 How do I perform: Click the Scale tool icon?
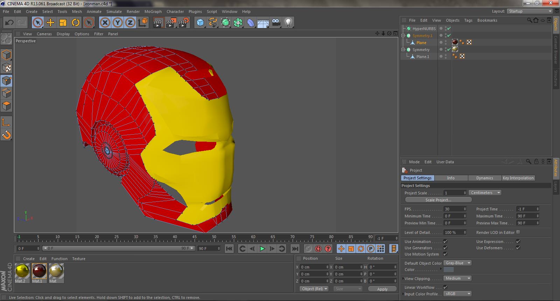click(63, 23)
